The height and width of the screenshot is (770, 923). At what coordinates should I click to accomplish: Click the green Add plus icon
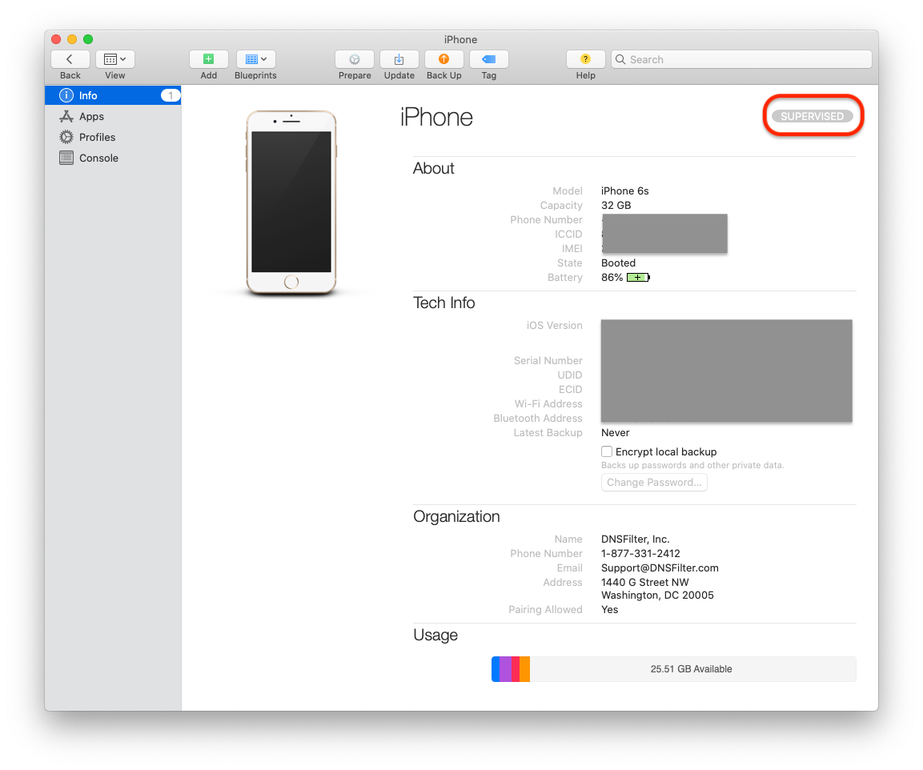(208, 59)
